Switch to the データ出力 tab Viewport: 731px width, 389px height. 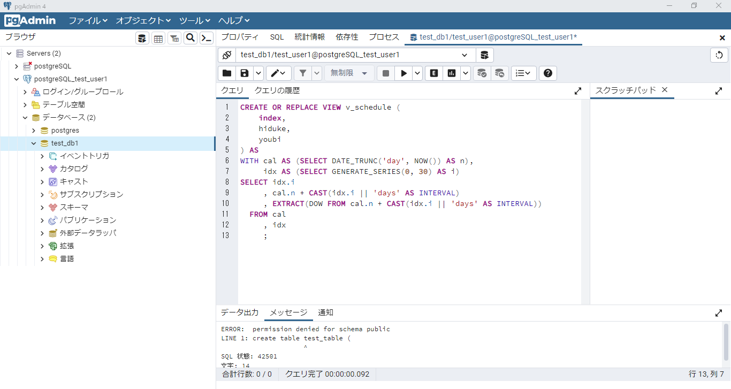[240, 312]
